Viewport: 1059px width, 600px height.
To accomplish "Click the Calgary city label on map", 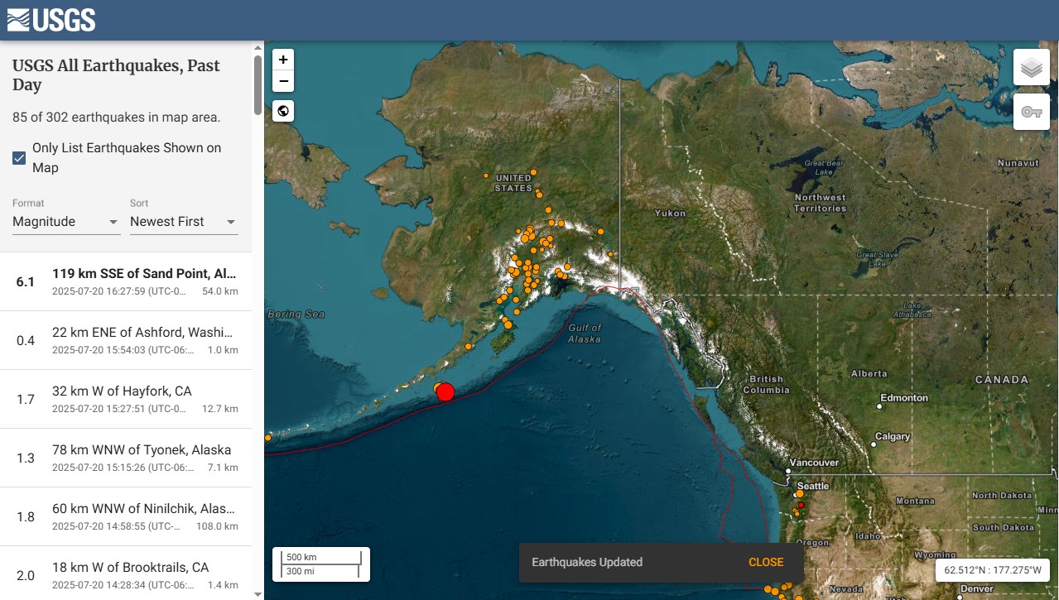I will pos(892,436).
